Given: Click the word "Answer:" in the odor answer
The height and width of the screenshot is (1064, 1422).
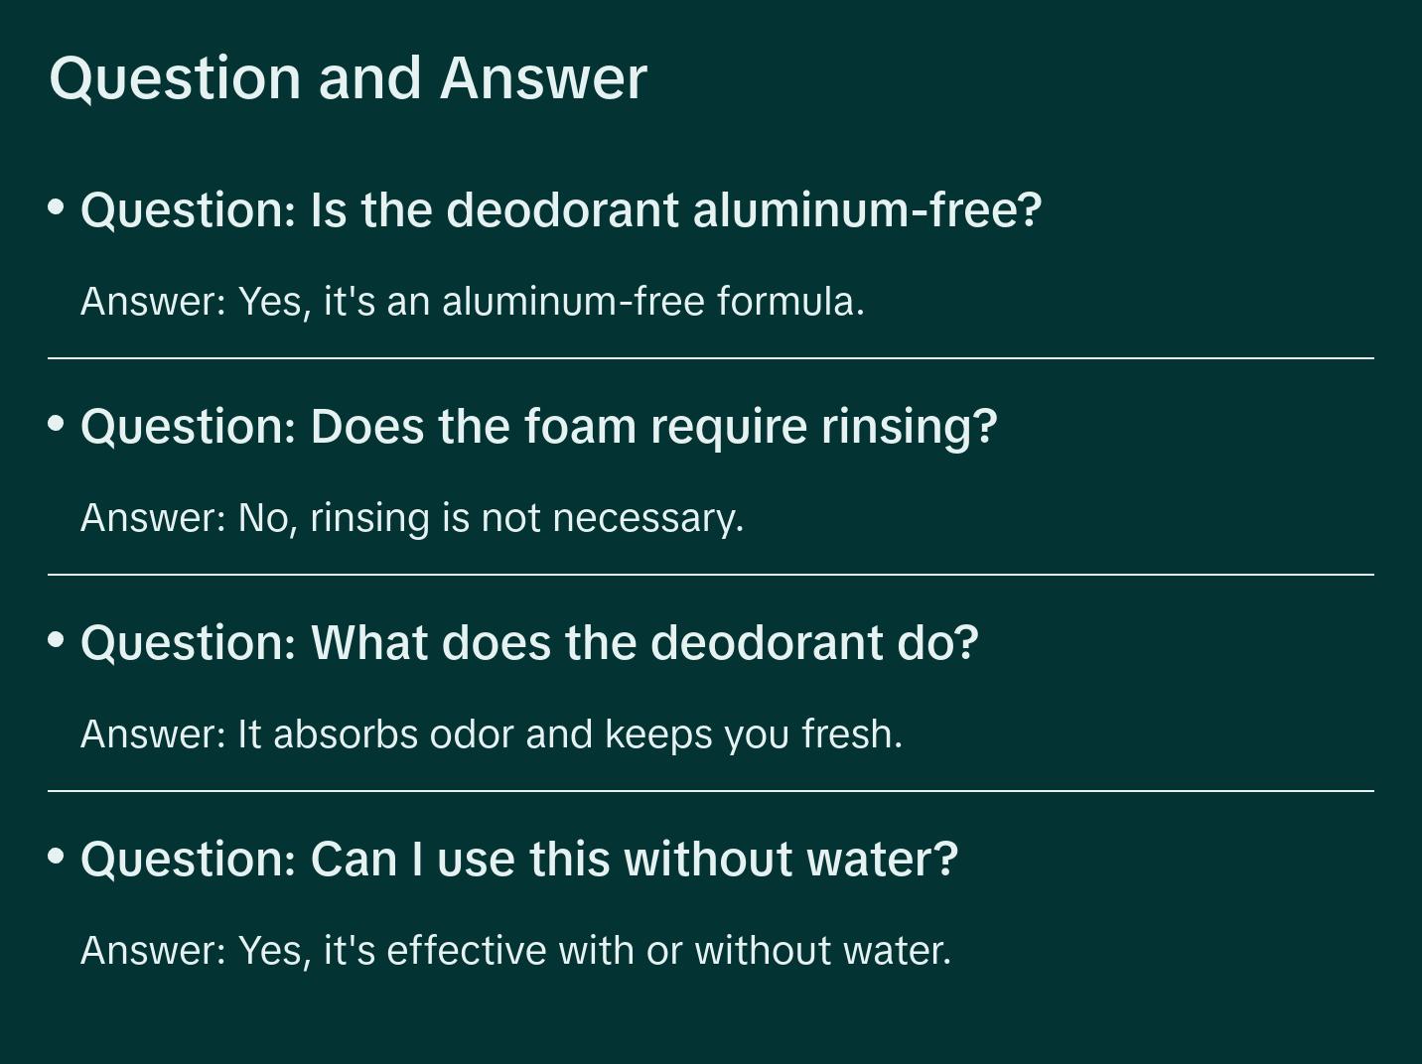Looking at the screenshot, I should [x=154, y=733].
